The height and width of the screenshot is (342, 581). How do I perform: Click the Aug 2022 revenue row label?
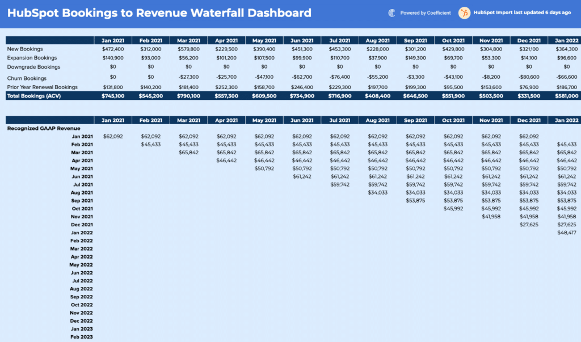[x=81, y=289]
